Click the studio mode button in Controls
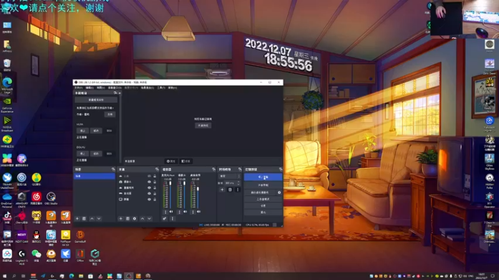The height and width of the screenshot is (280, 499). 263,199
